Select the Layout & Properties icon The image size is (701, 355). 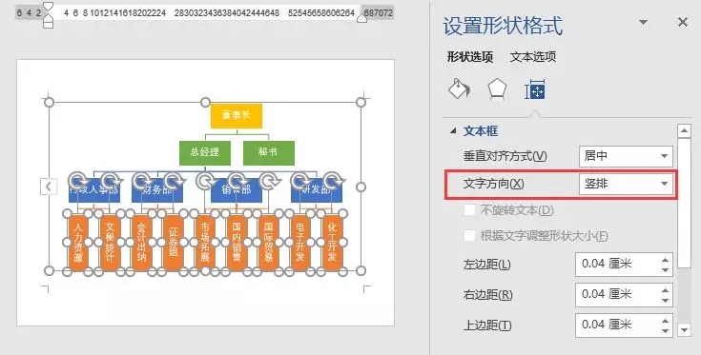(x=535, y=89)
